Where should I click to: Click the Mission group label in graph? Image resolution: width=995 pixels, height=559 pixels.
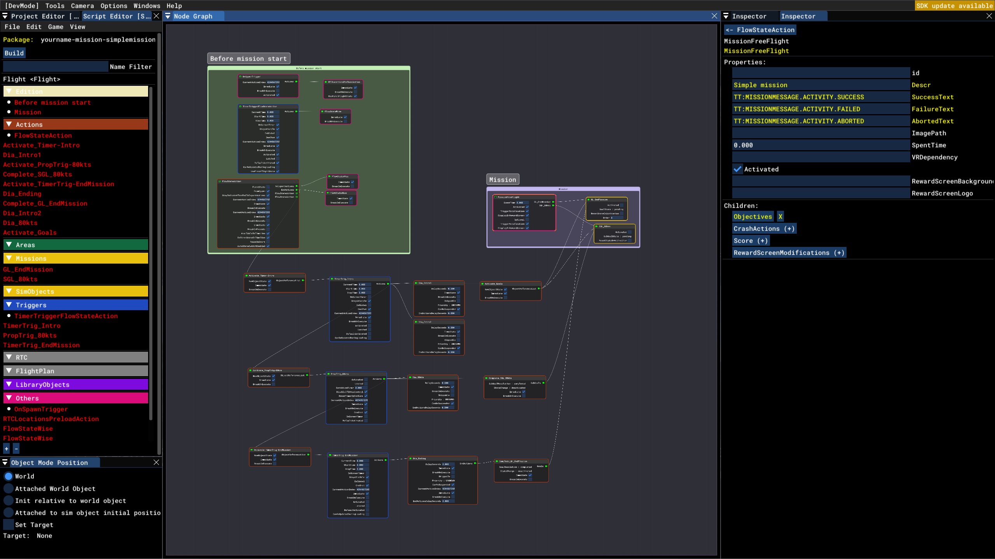pyautogui.click(x=503, y=180)
